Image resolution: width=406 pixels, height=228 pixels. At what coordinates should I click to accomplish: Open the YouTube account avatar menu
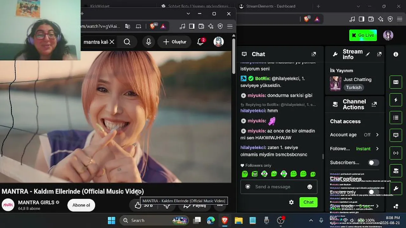coord(219,42)
